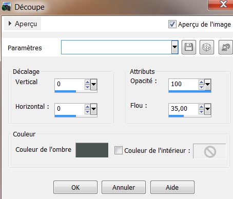Open the Vertical offset slider dropdown

tap(94, 84)
